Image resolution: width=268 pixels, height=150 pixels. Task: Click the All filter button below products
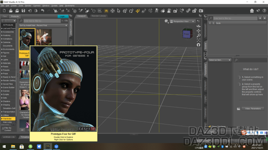22,130
